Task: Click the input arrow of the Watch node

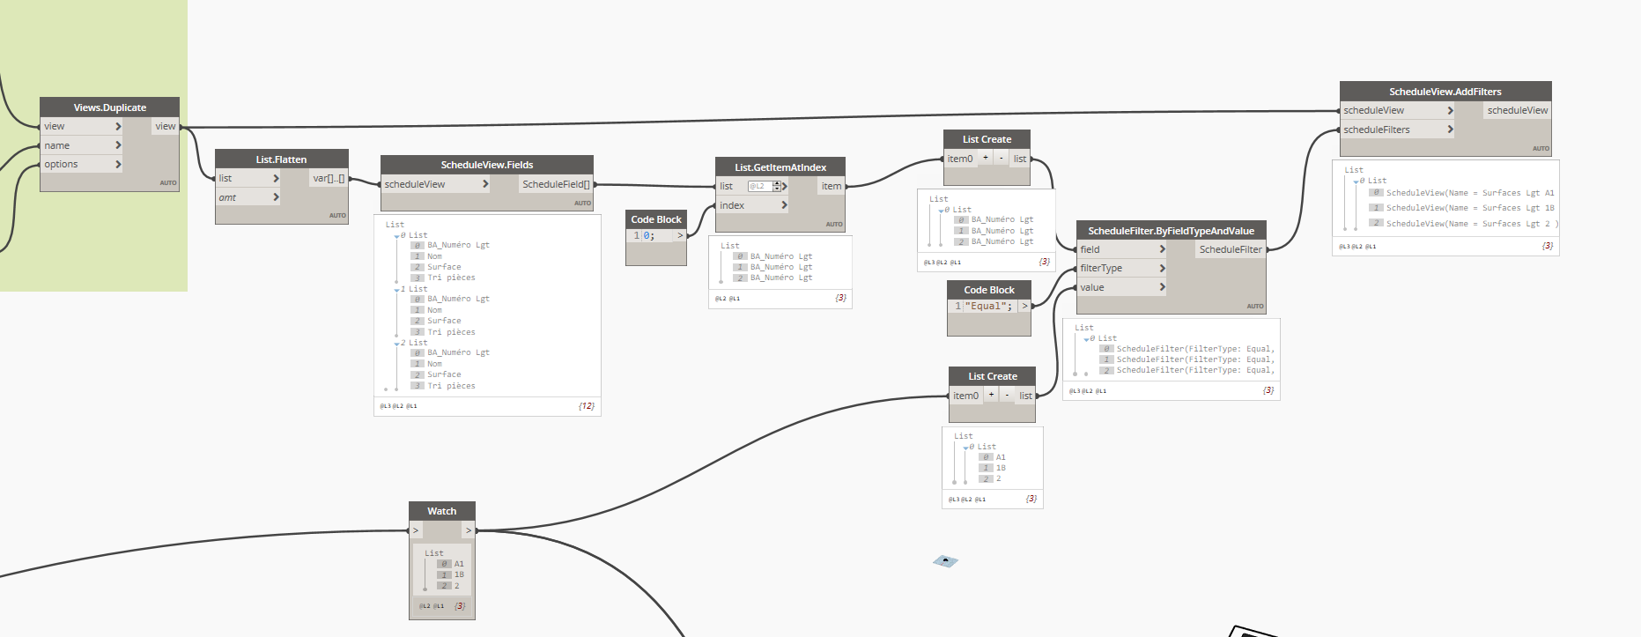Action: [416, 530]
